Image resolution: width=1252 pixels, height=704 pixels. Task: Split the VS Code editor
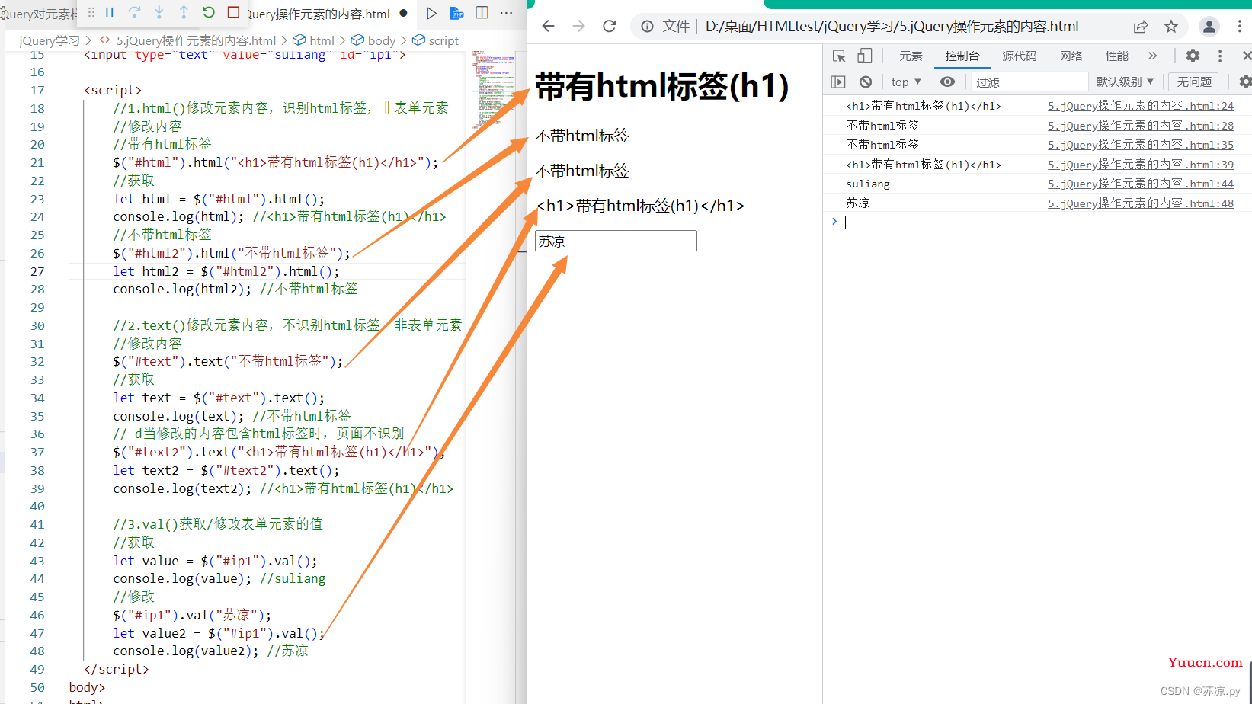click(x=482, y=13)
